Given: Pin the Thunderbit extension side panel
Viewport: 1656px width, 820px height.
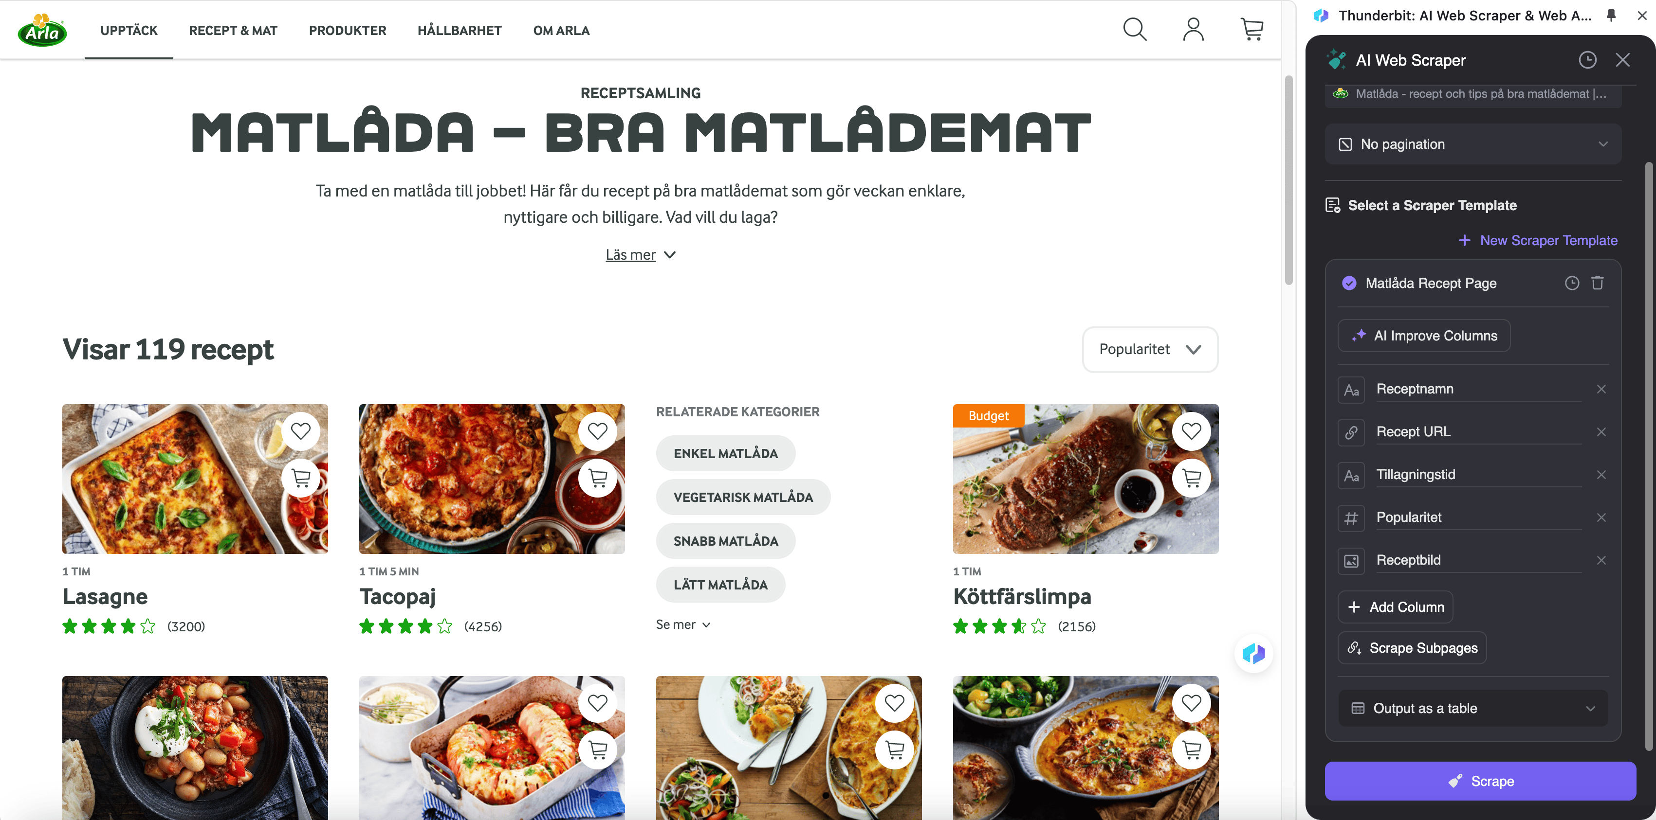Looking at the screenshot, I should (1611, 16).
